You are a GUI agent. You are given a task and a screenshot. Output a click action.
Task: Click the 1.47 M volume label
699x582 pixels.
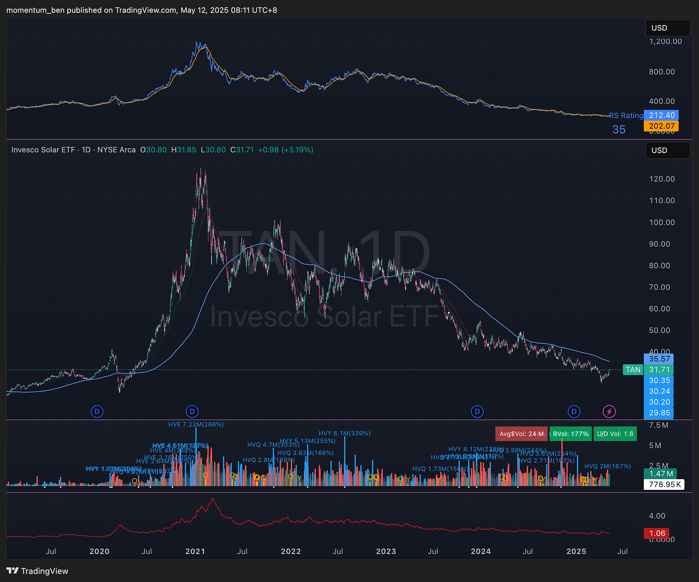(661, 473)
